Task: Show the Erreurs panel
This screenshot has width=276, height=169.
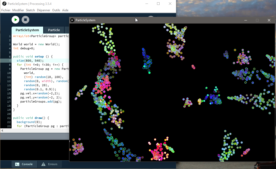Action: (50, 164)
